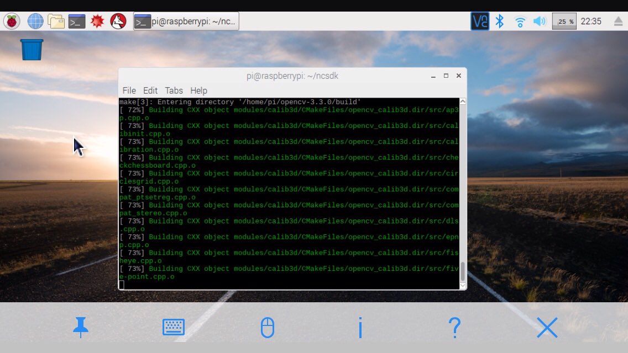Select the pi@raspberrypi: ~/nc... taskbar window button

click(186, 21)
